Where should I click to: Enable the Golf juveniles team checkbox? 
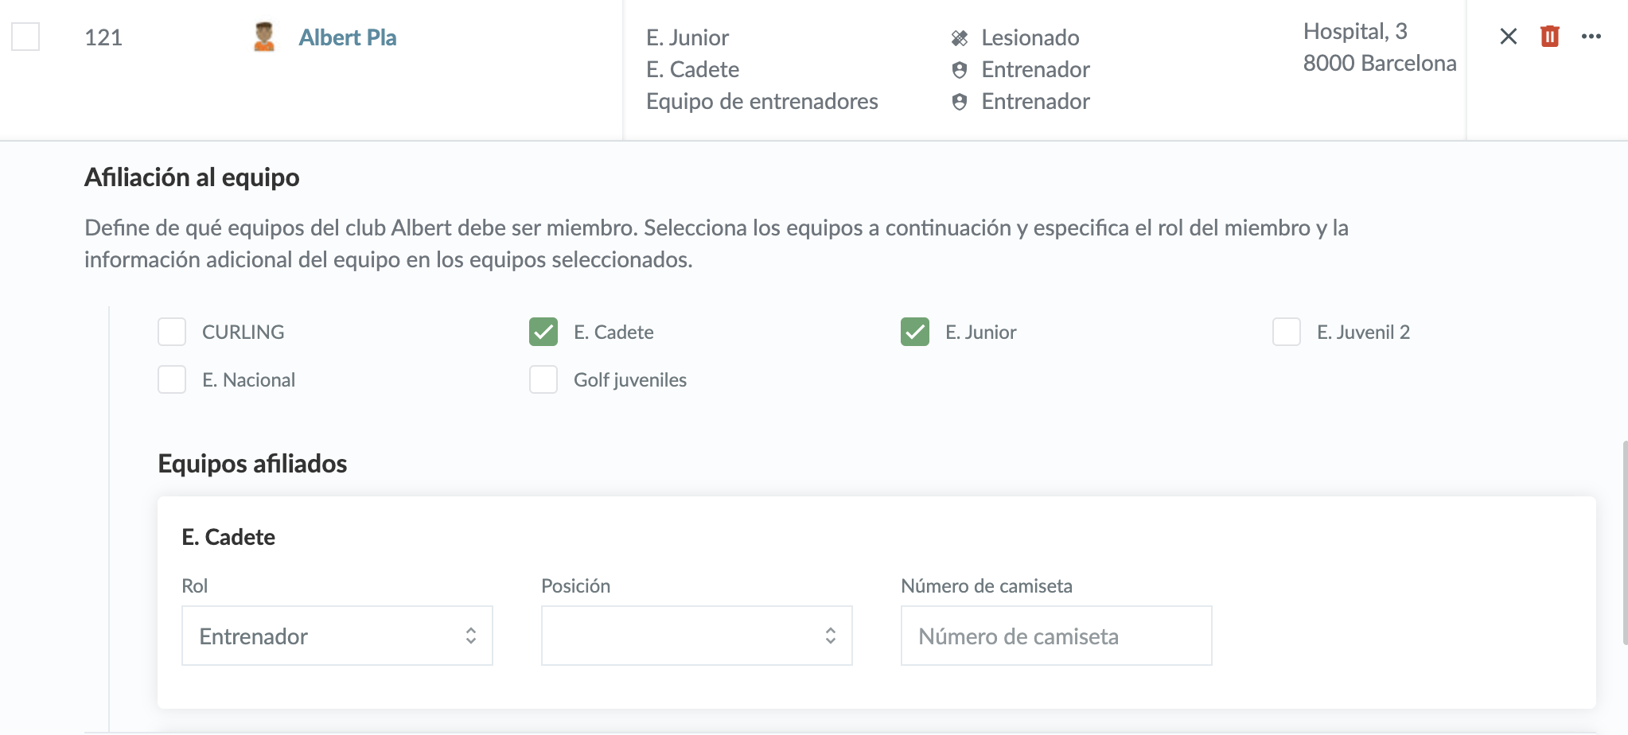point(543,379)
